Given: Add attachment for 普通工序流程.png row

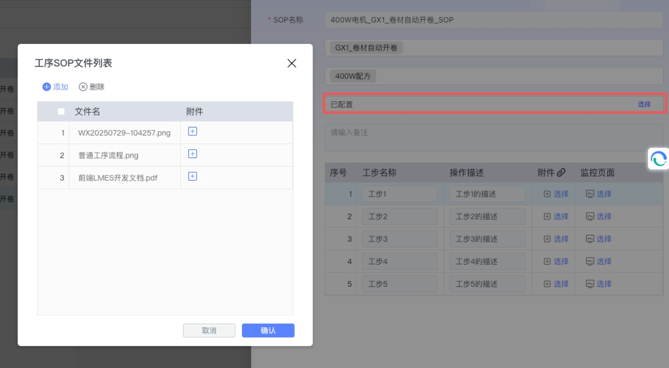Looking at the screenshot, I should click(x=192, y=154).
